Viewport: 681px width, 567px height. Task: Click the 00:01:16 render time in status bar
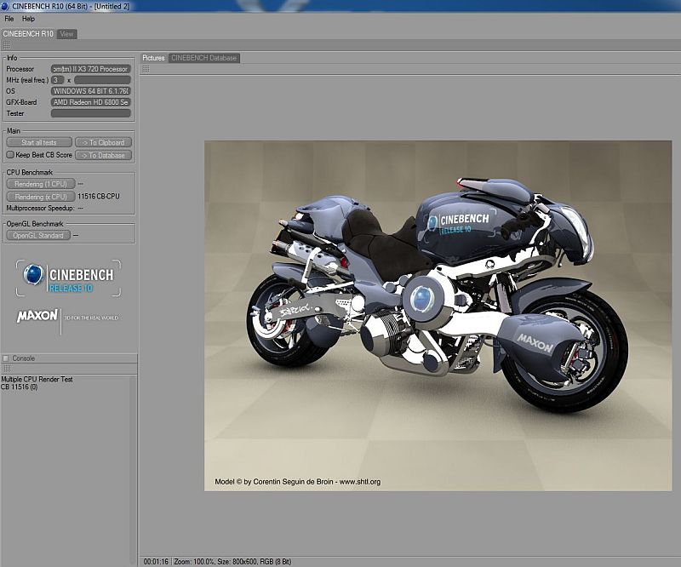(156, 561)
